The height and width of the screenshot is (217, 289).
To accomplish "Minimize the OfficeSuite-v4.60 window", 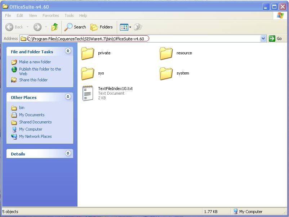I will point(266,7).
